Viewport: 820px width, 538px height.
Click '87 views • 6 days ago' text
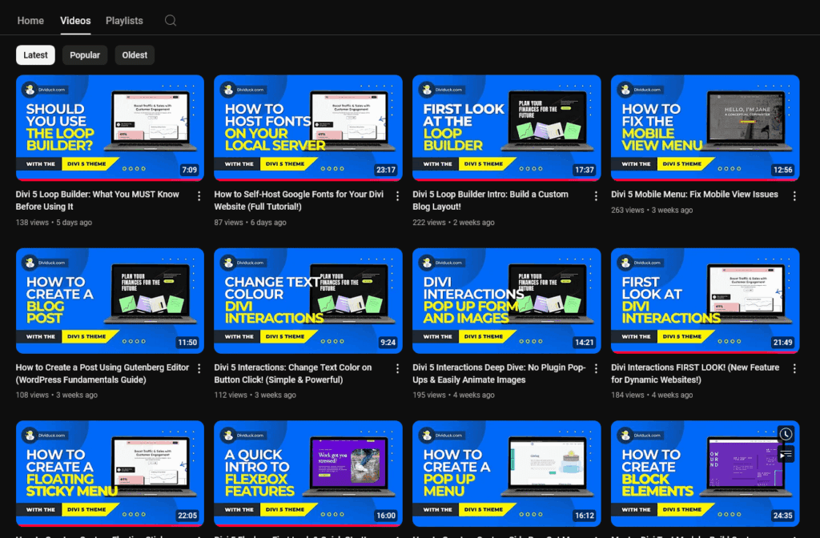click(x=250, y=223)
